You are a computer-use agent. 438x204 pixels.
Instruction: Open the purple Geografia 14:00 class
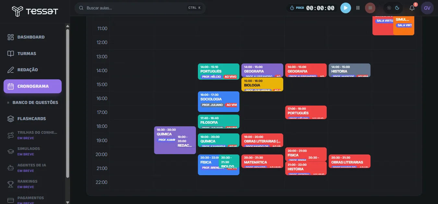coord(262,70)
